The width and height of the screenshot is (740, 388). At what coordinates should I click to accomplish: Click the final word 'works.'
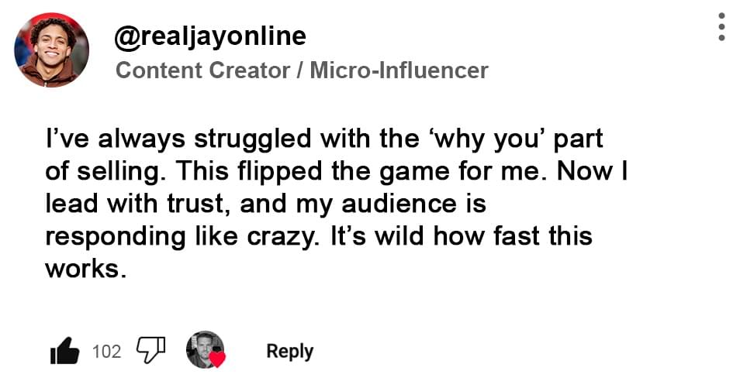[x=85, y=268]
